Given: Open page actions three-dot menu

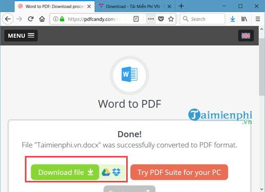Looking at the screenshot, I should (151, 19).
